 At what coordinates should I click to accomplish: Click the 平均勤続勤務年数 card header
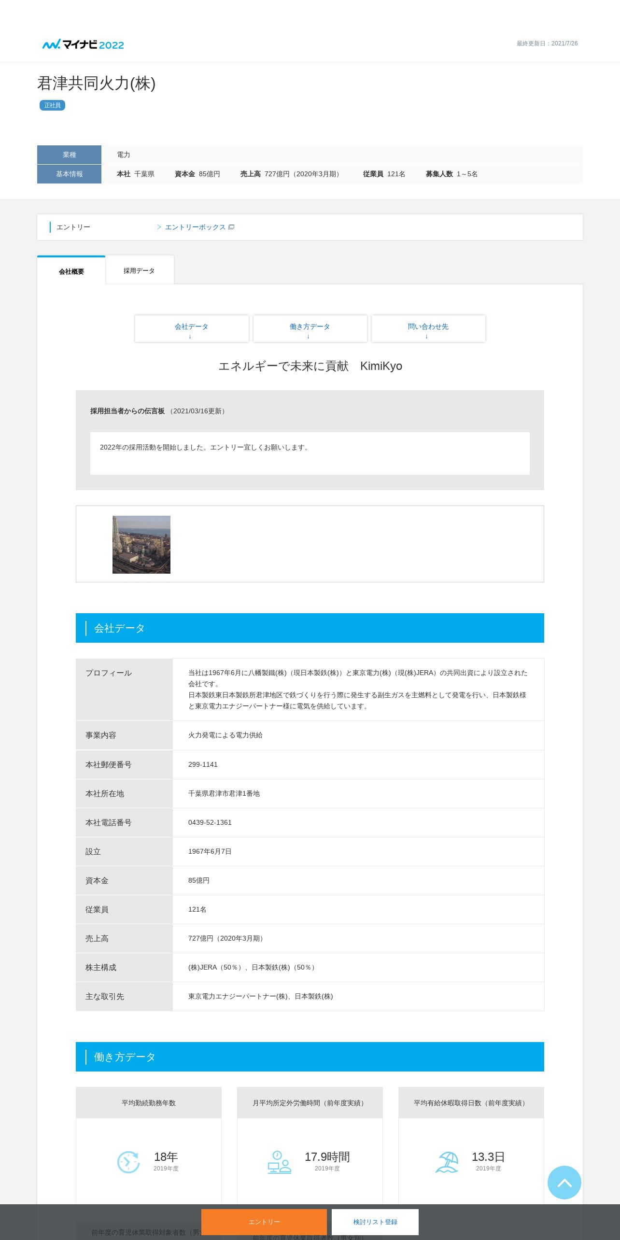pyautogui.click(x=149, y=1103)
